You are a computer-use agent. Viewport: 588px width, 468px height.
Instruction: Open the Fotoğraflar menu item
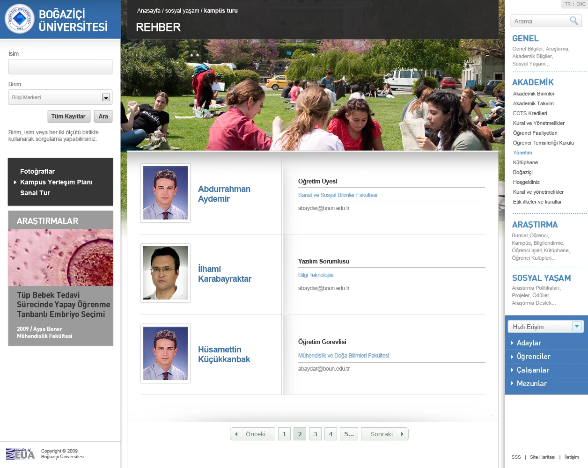click(37, 171)
